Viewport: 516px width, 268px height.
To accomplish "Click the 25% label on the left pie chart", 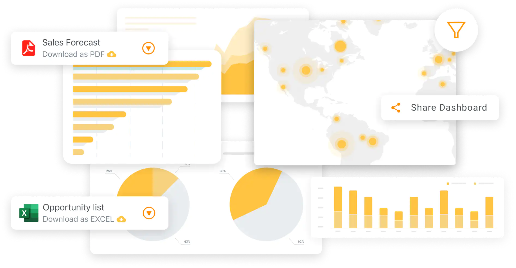I will pyautogui.click(x=109, y=171).
